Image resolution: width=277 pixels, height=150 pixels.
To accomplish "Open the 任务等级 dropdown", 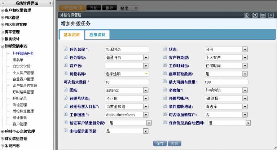I will pyautogui.click(x=145, y=58).
